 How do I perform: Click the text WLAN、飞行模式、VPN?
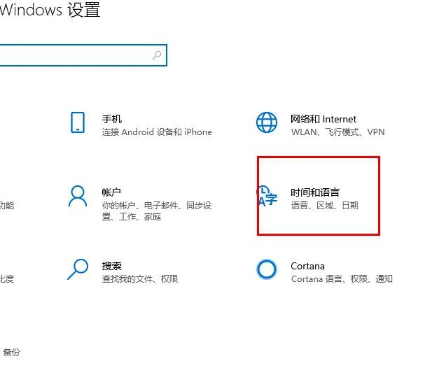pos(338,132)
